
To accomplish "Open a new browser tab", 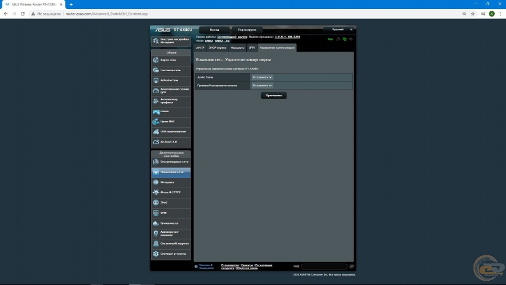I will point(71,5).
